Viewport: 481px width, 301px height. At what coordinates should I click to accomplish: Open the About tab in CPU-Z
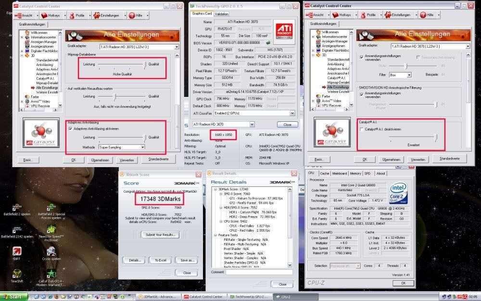[x=380, y=173]
